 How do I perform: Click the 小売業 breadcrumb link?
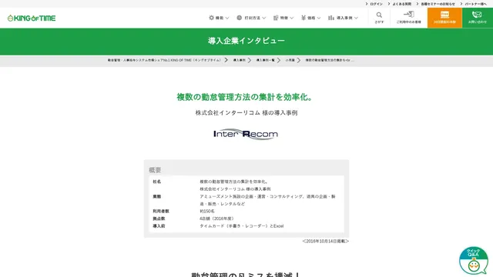click(x=290, y=60)
